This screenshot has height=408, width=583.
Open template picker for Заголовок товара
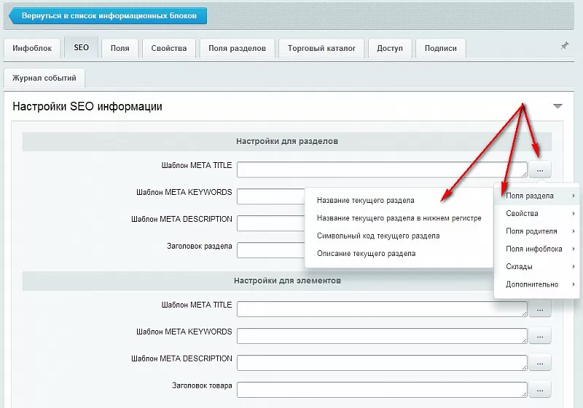coord(540,390)
